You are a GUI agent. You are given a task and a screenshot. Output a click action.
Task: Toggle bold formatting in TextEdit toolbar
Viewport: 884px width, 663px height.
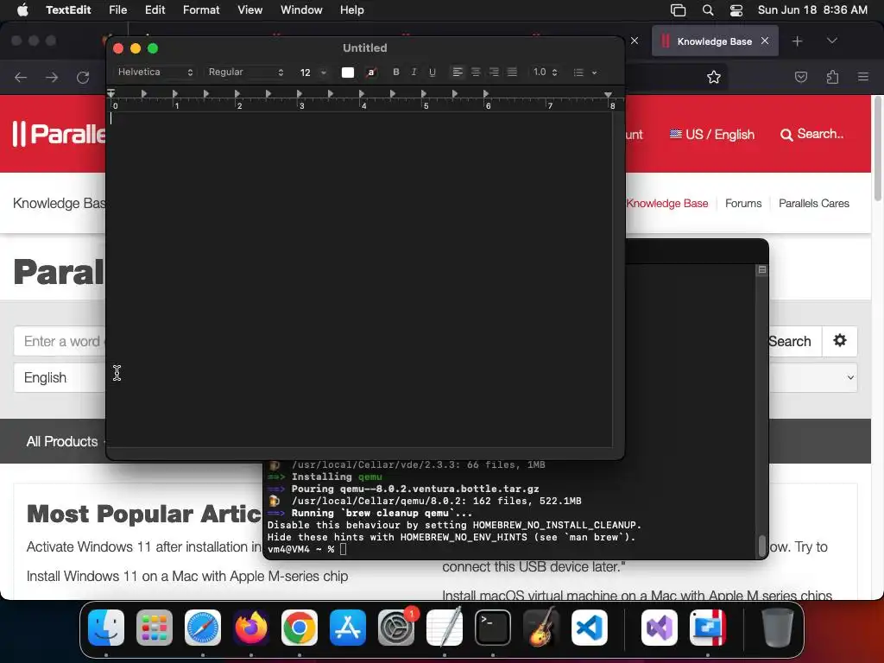point(395,73)
